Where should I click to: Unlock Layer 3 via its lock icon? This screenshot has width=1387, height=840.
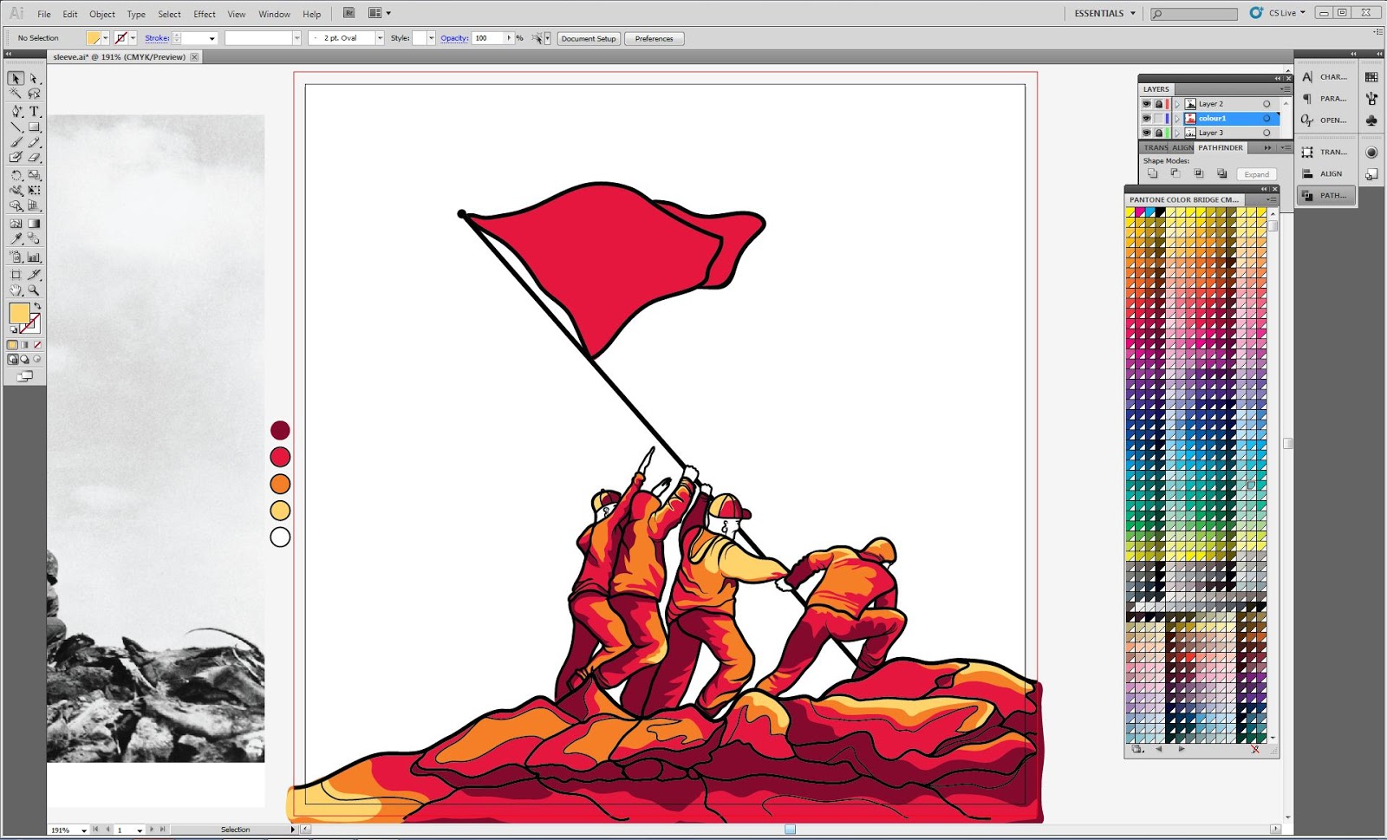point(1158,133)
